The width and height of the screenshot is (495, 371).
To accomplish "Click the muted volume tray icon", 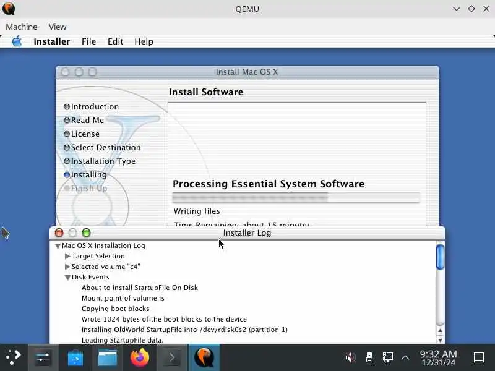I will pyautogui.click(x=350, y=358).
